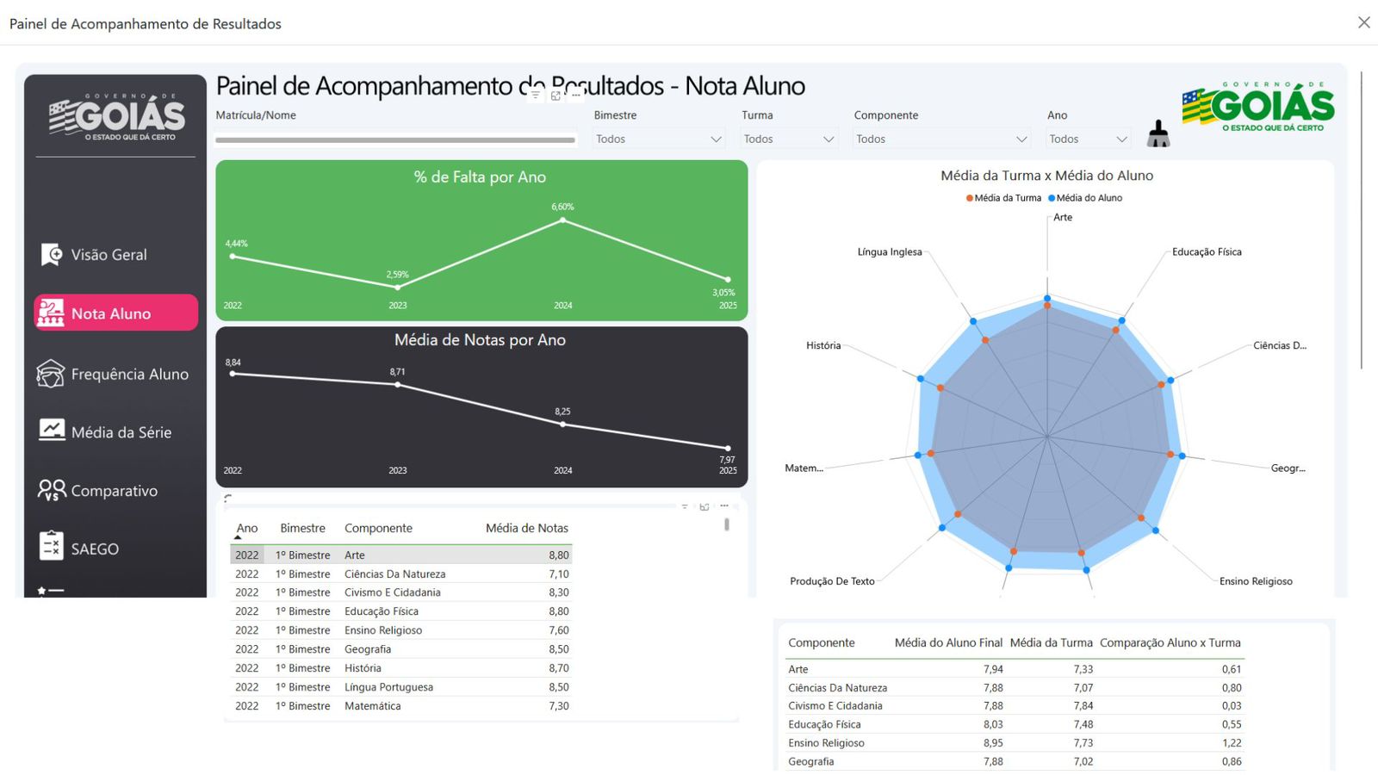The width and height of the screenshot is (1378, 775).
Task: Toggle Média do Aluno legend series
Action: click(x=1085, y=198)
